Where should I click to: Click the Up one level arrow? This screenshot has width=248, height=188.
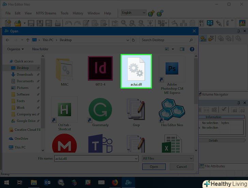28,40
